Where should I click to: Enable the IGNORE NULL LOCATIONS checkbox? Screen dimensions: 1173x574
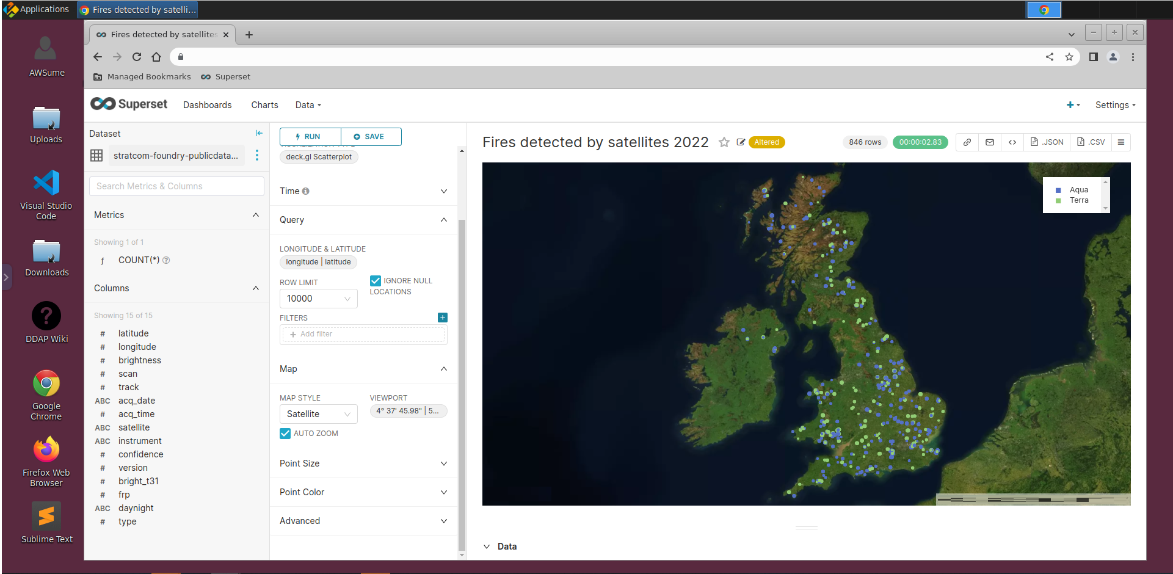click(x=375, y=281)
